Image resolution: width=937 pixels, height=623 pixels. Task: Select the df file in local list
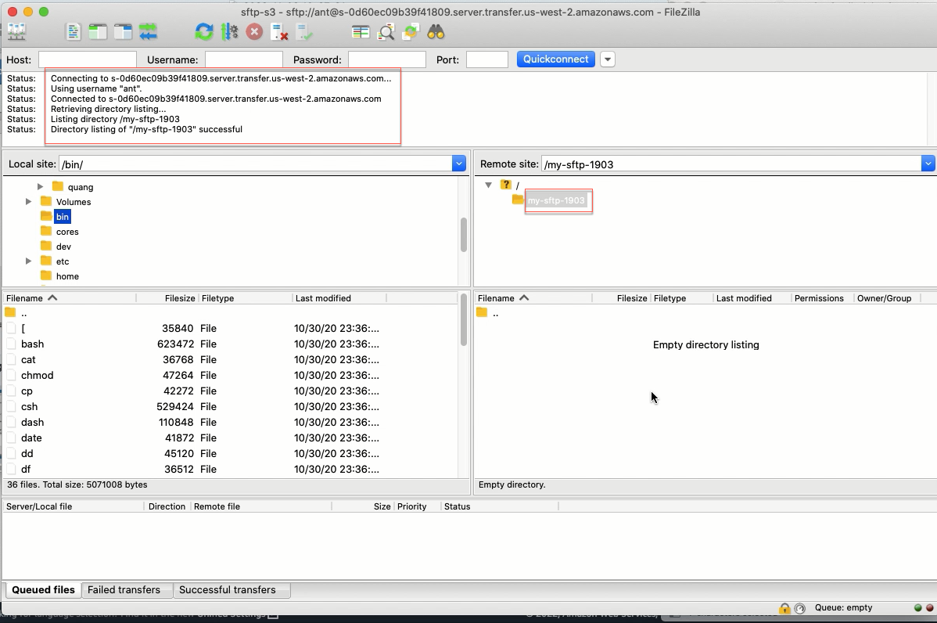230,469
